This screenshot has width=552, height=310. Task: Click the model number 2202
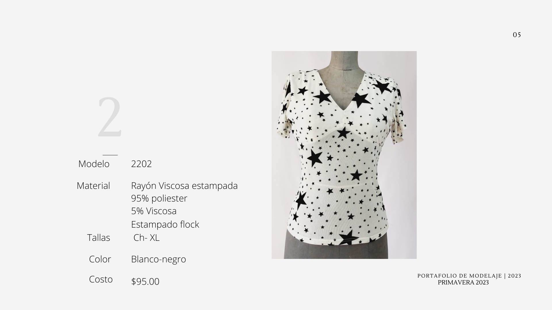(141, 164)
